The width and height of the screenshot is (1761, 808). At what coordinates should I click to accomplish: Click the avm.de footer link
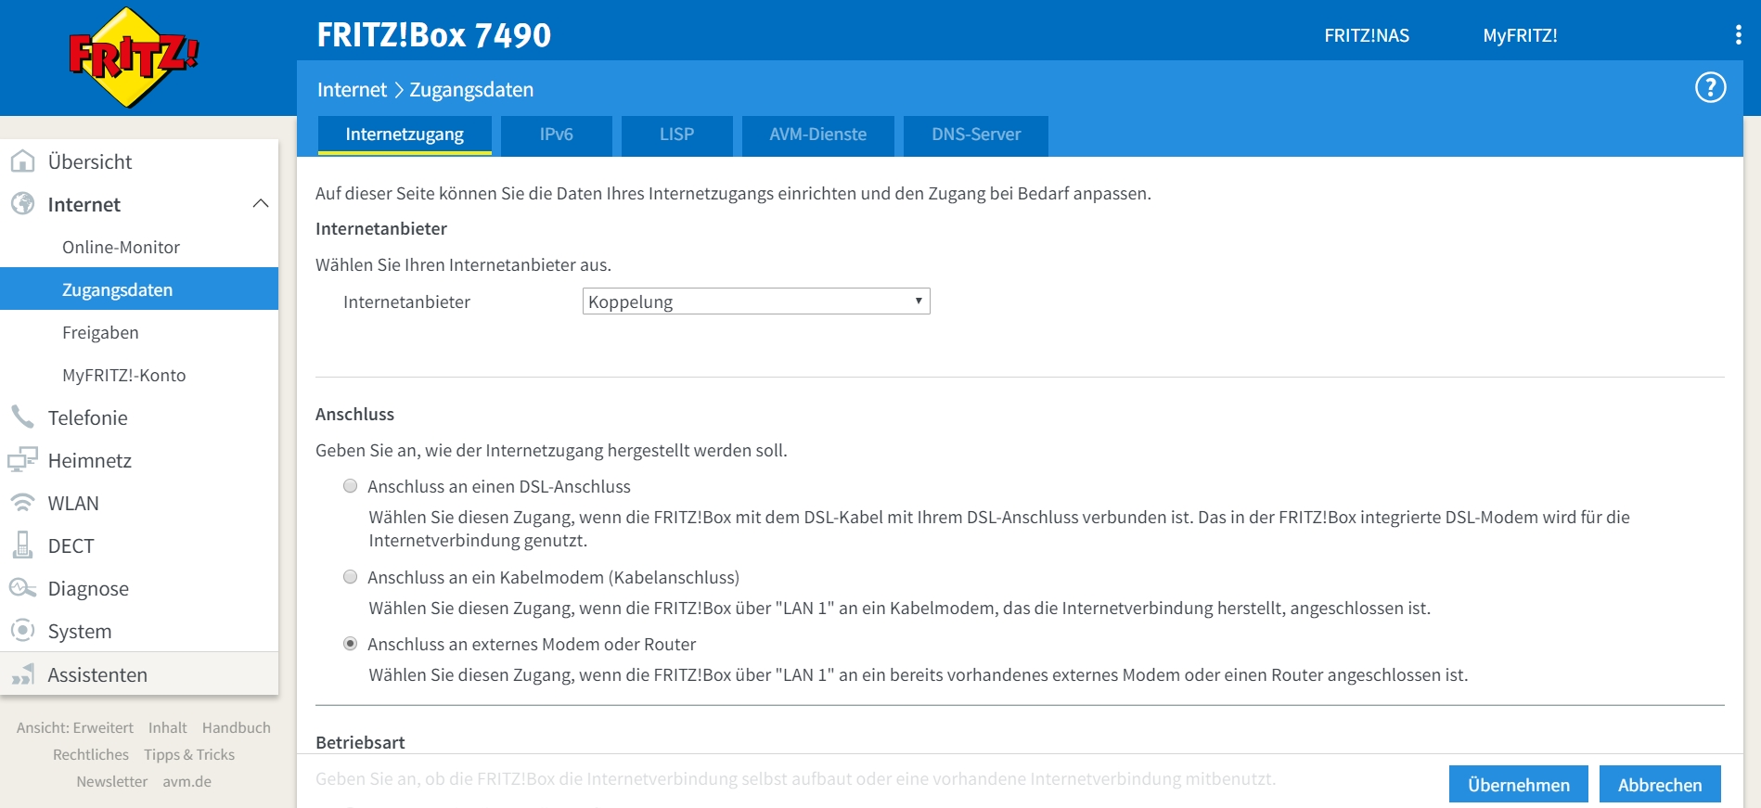[x=187, y=782]
